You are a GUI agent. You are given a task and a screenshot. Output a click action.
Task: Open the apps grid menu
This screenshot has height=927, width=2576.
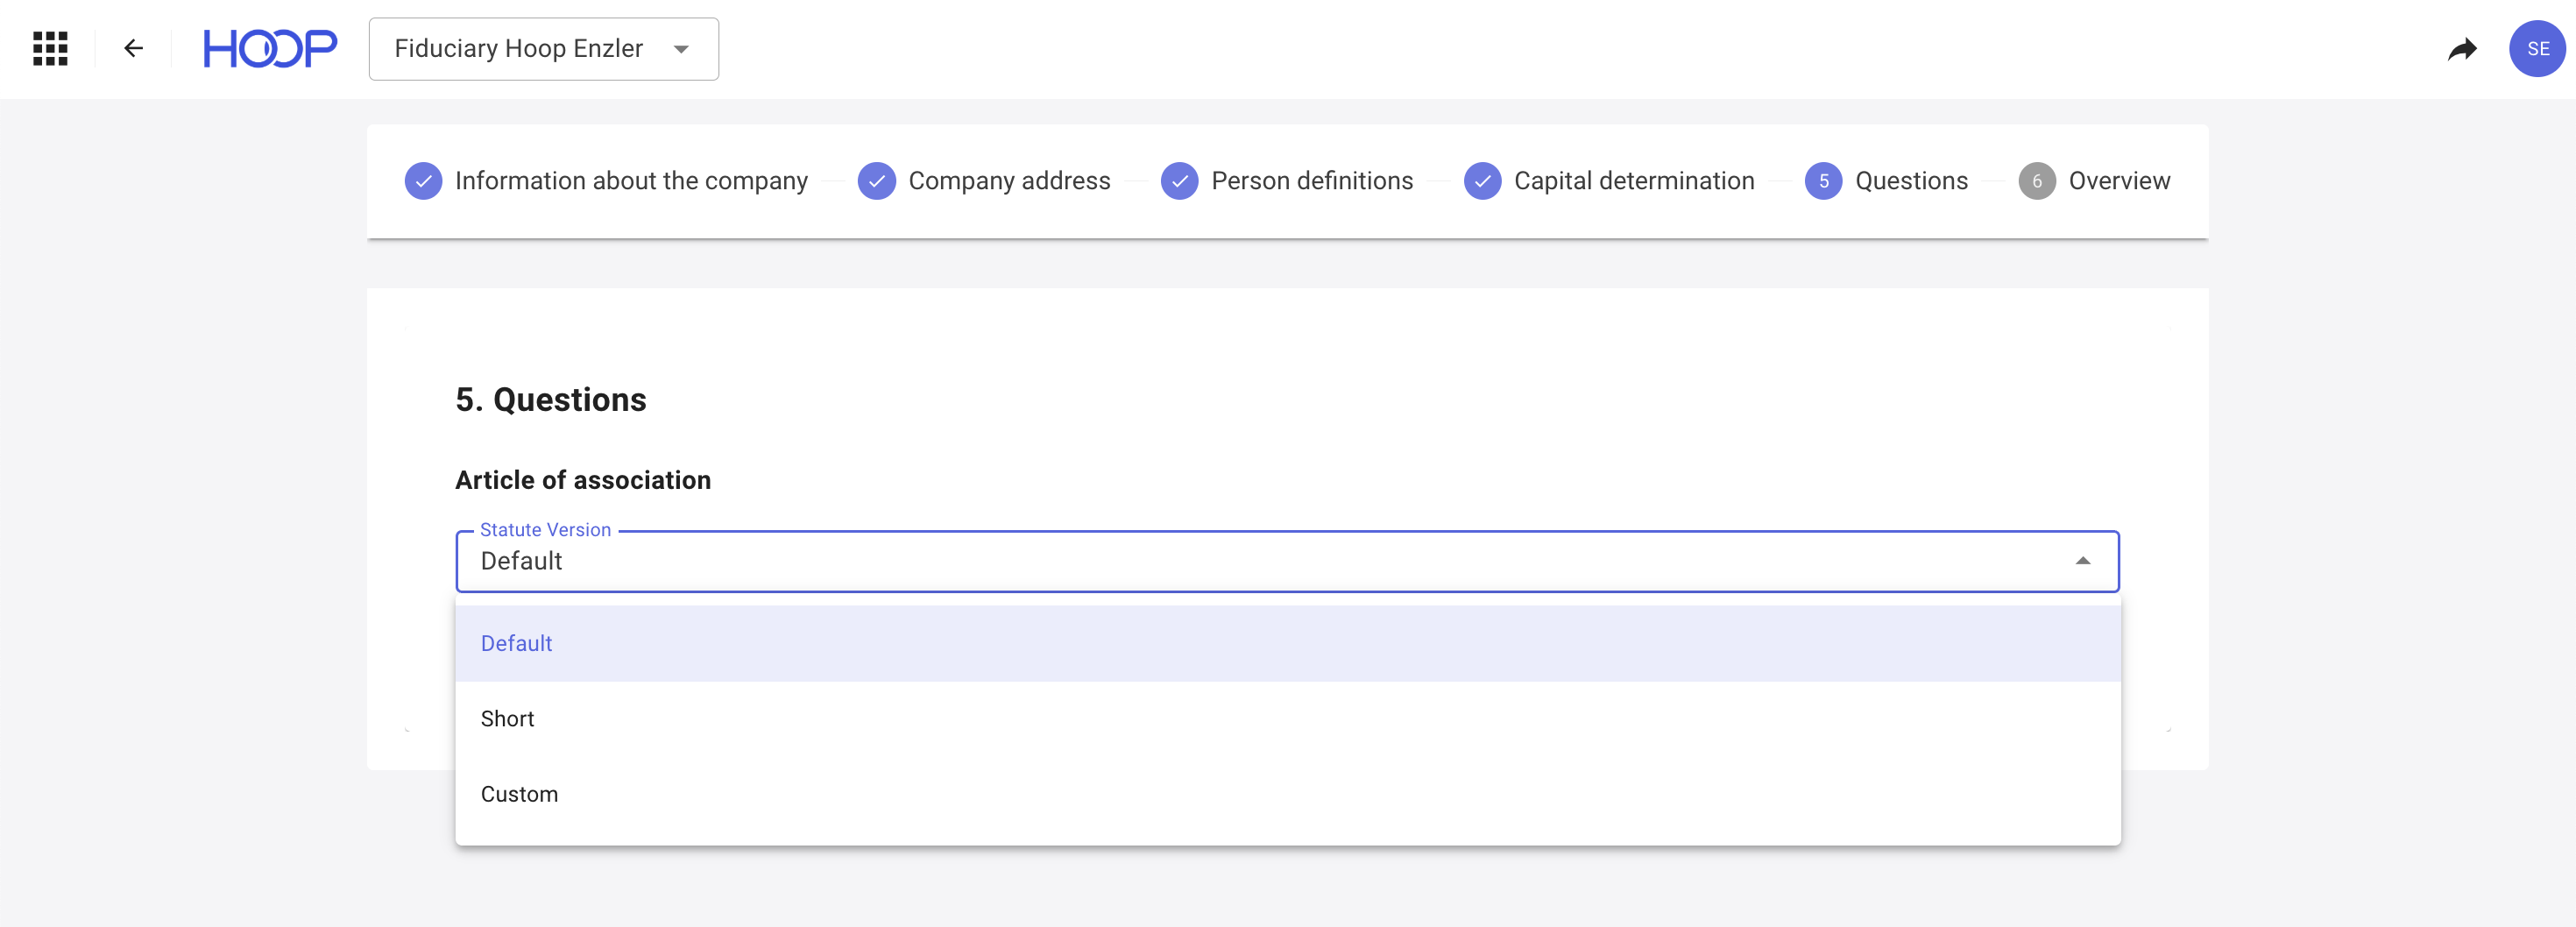click(50, 48)
